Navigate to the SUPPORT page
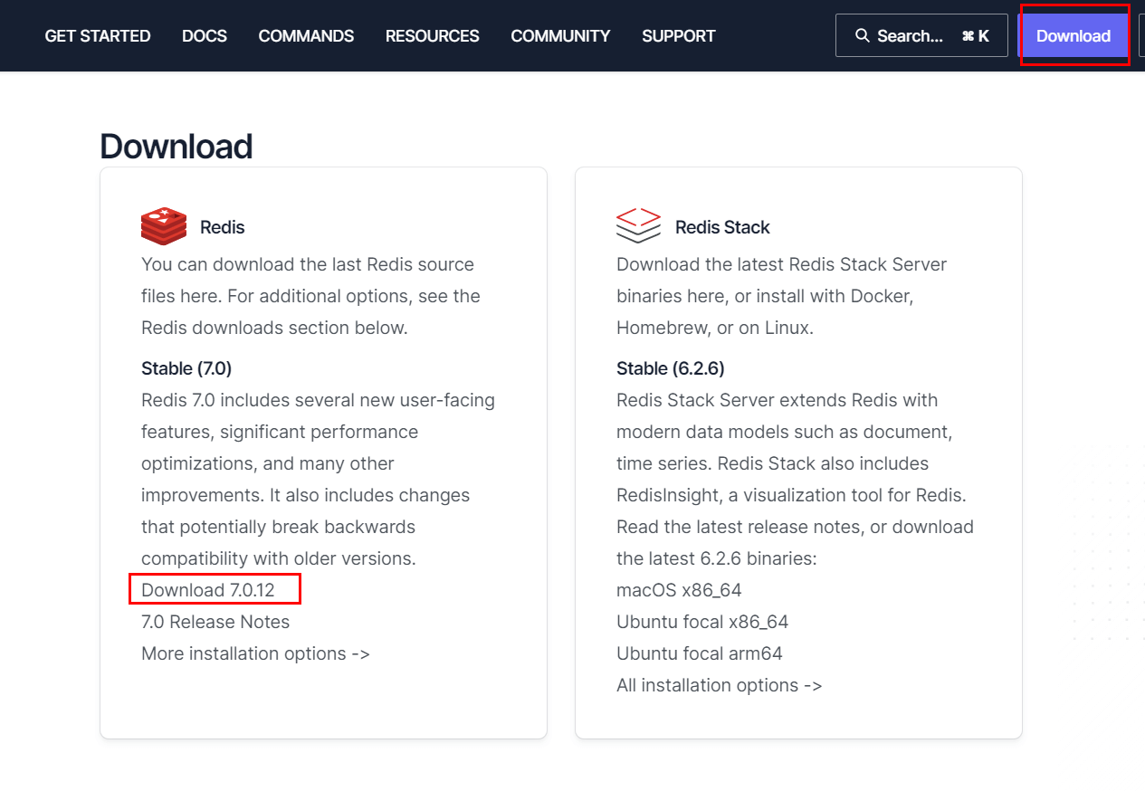This screenshot has height=791, width=1145. [678, 36]
